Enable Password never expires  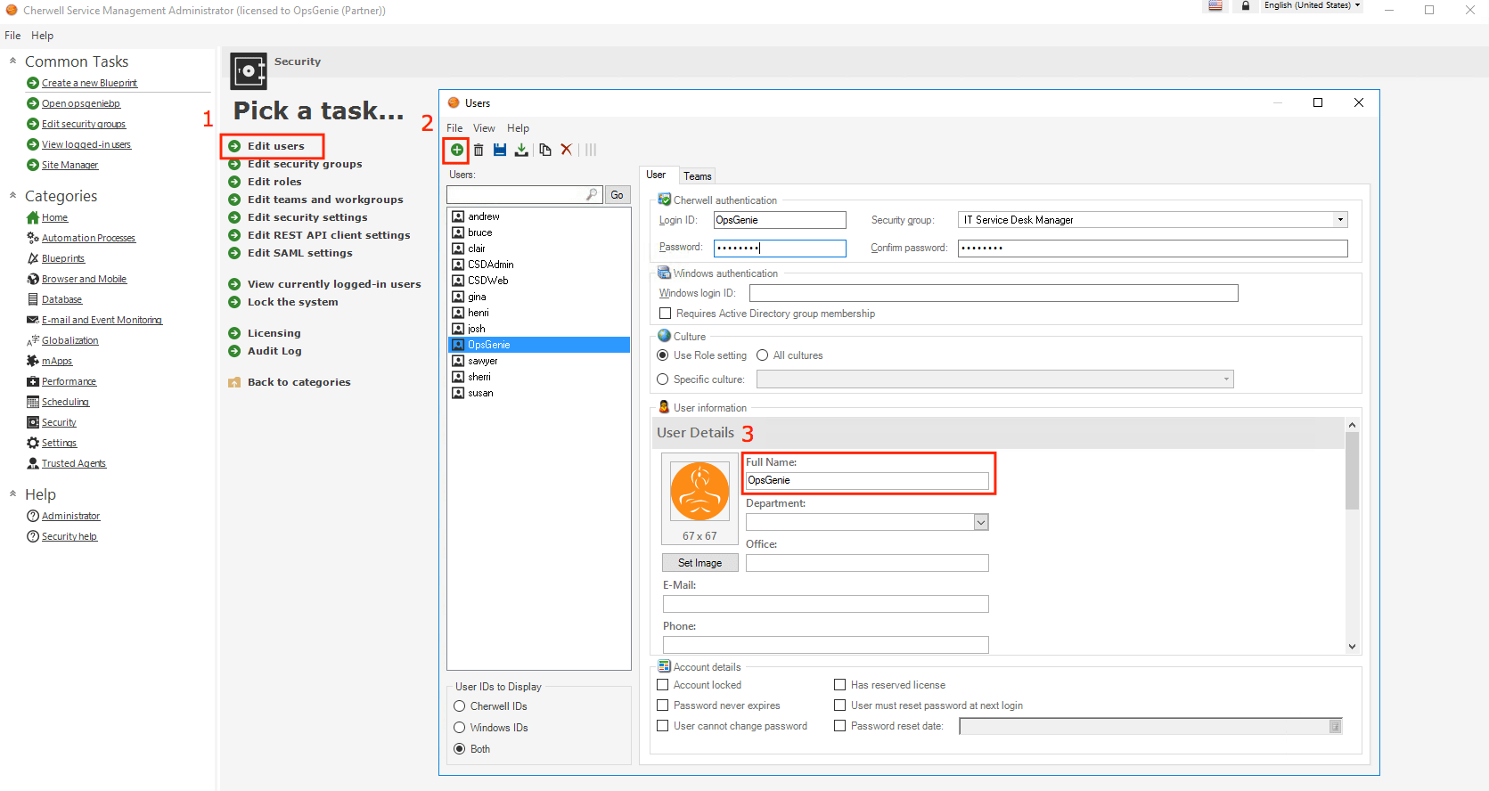[x=663, y=705]
